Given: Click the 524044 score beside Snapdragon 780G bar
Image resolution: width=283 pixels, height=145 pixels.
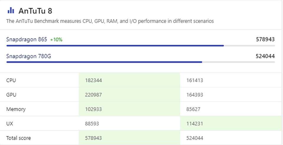Looking at the screenshot, I should coord(265,56).
